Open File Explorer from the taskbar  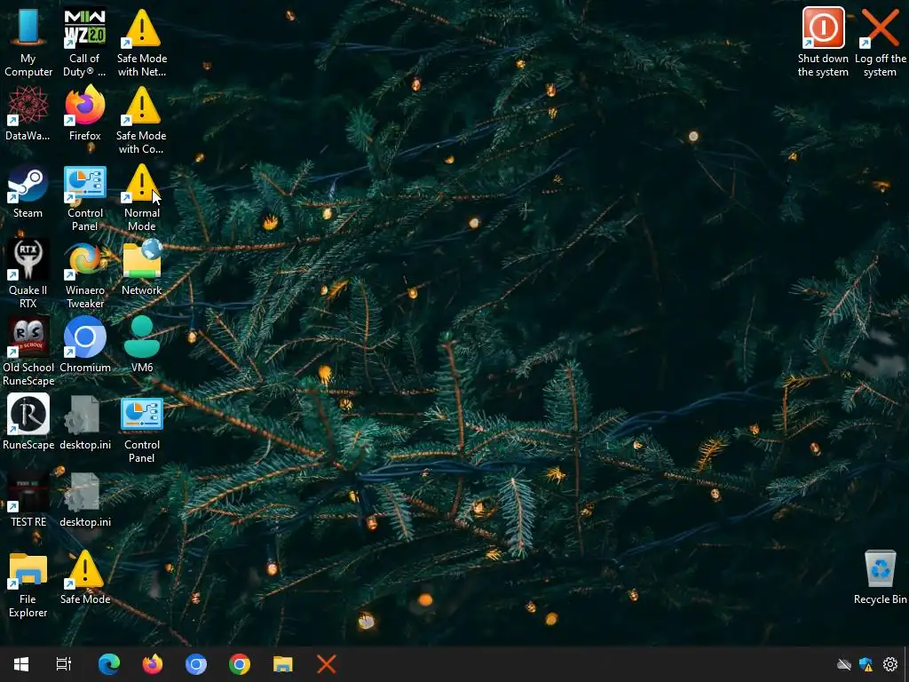click(x=283, y=664)
